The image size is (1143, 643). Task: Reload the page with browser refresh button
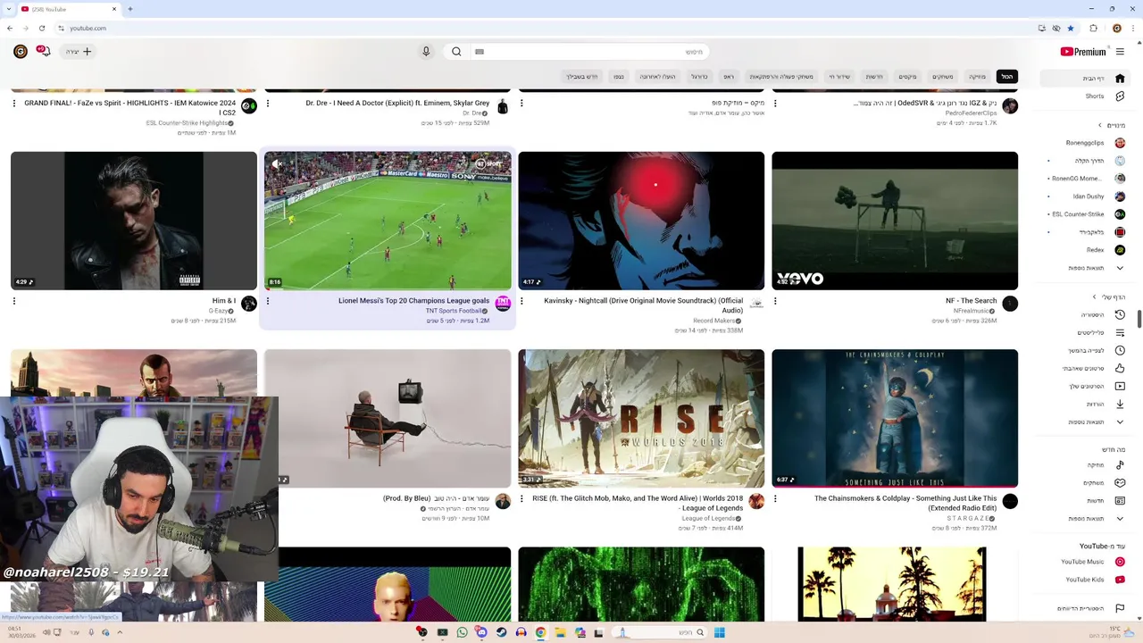tap(41, 28)
